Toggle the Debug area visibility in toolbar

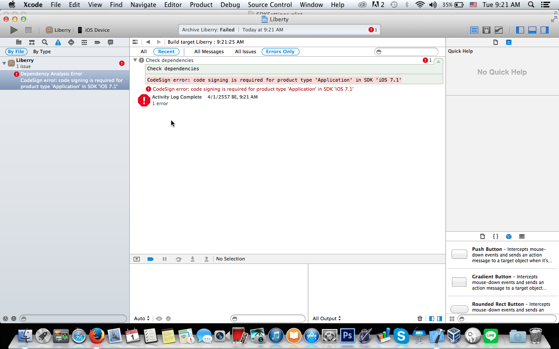click(532, 30)
